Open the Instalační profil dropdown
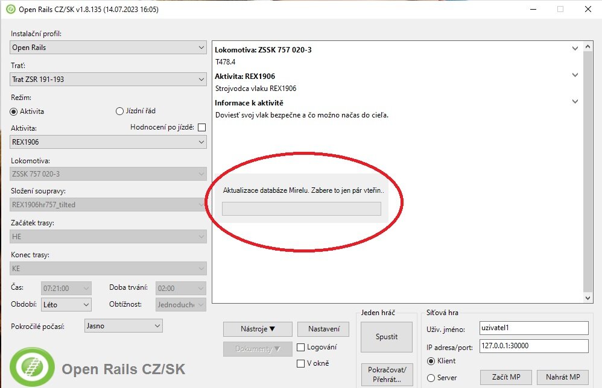The image size is (602, 388). tap(109, 48)
